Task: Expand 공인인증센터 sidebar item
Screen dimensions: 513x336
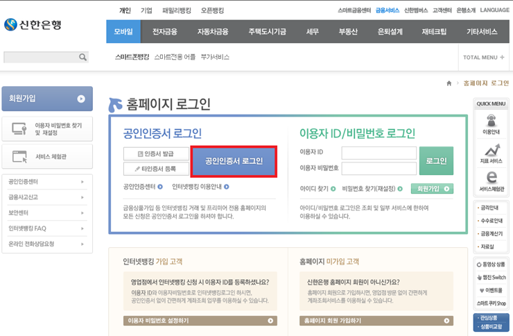Action: [x=47, y=182]
